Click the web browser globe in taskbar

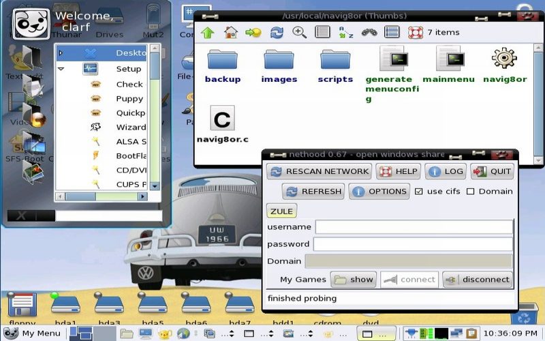pyautogui.click(x=183, y=333)
